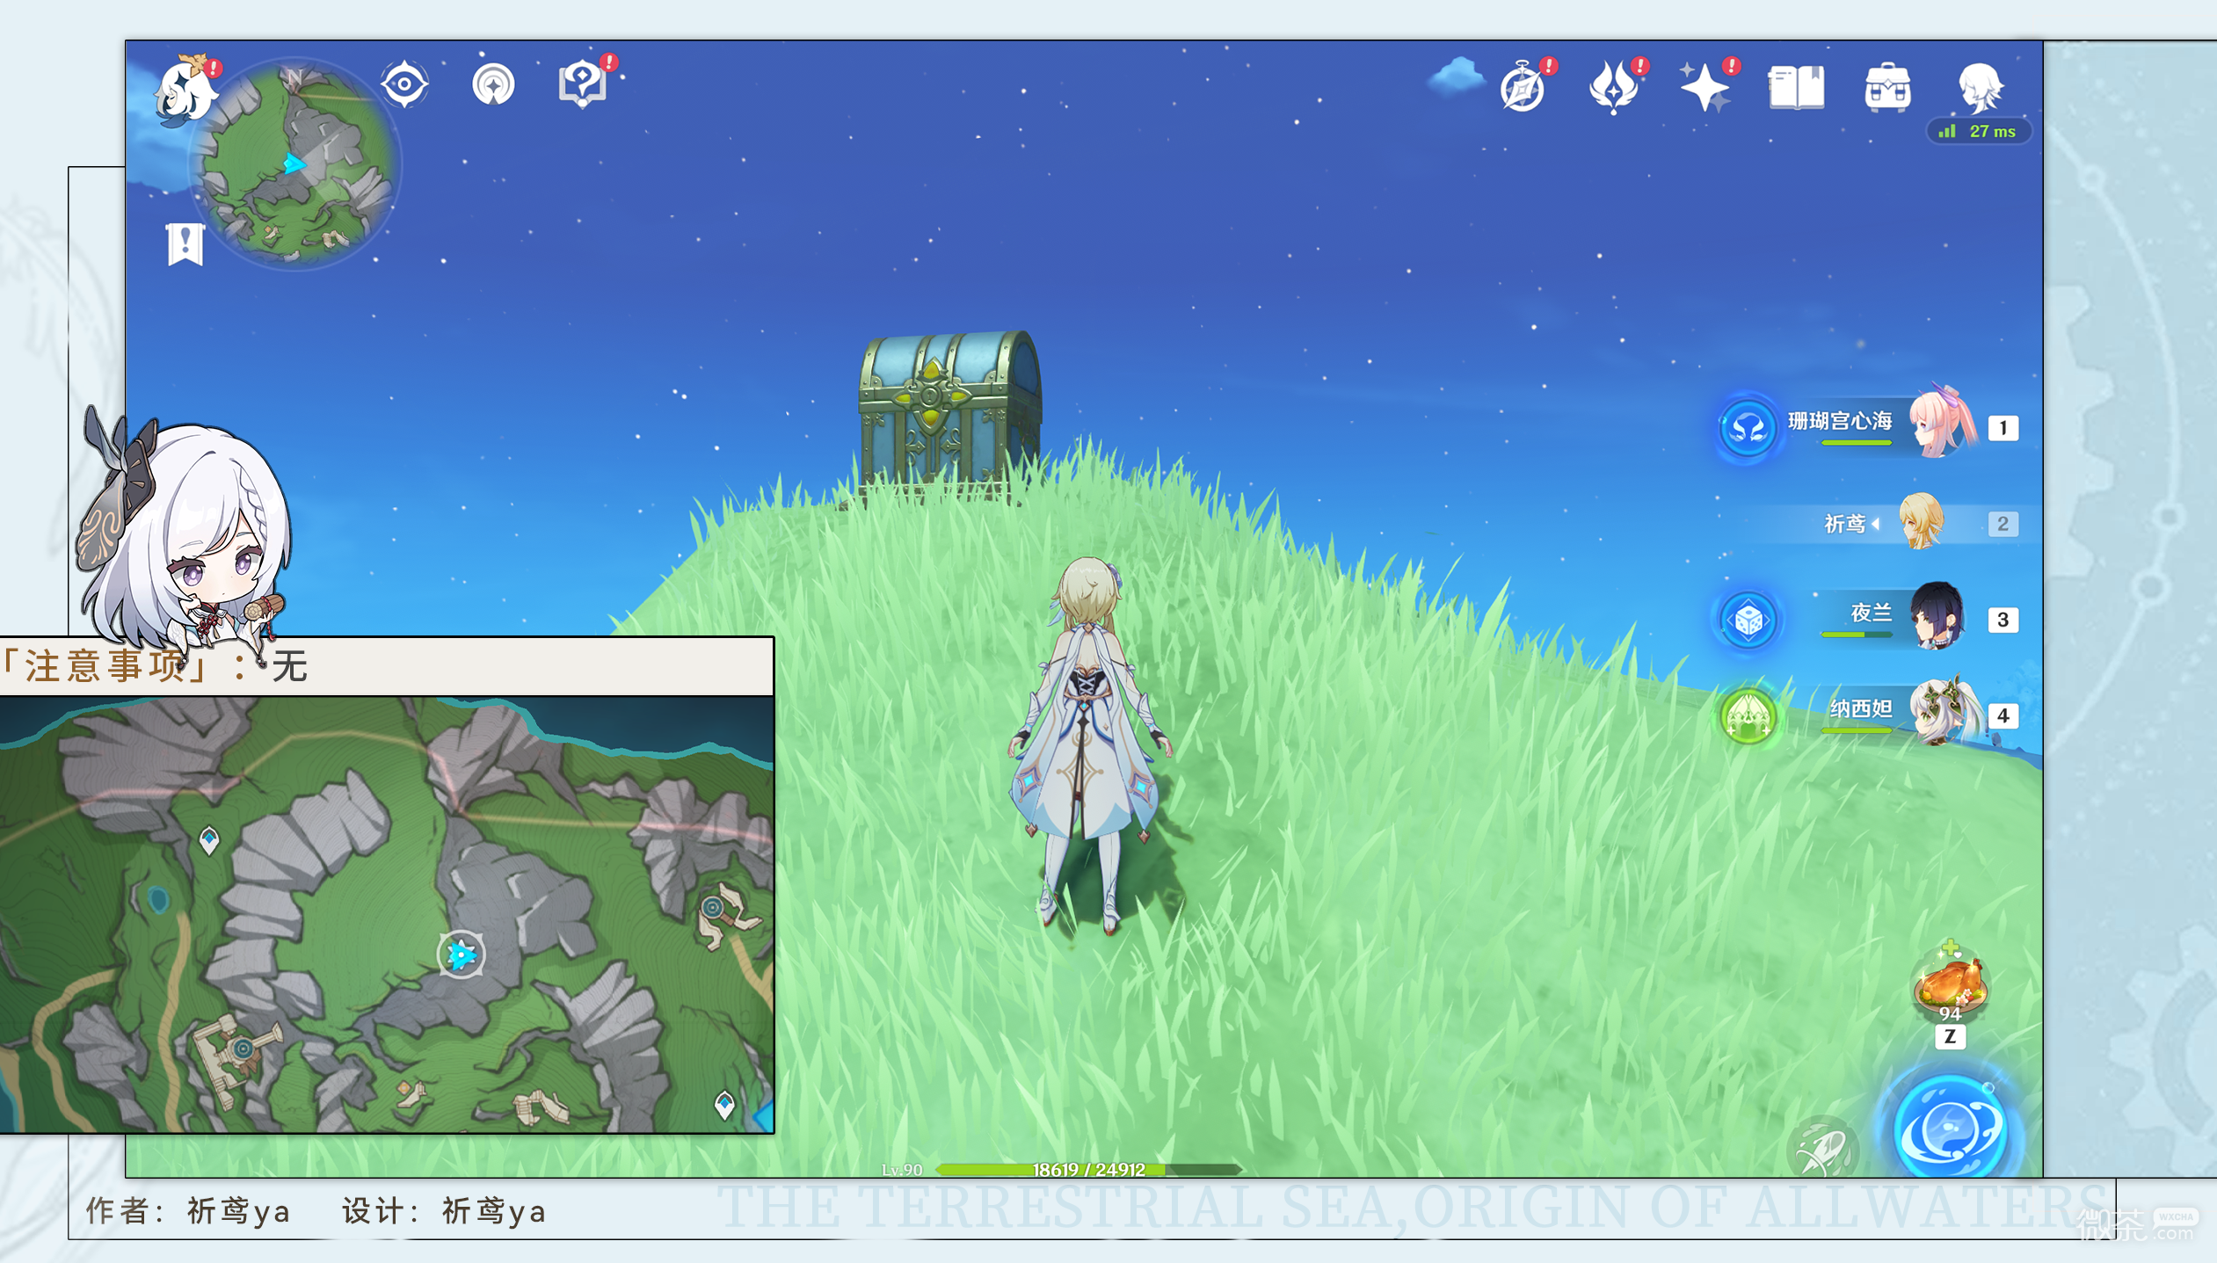Screen dimensions: 2217x1263
Task: Click the ruins domain icon at lower left of inset map
Action: point(243,1049)
